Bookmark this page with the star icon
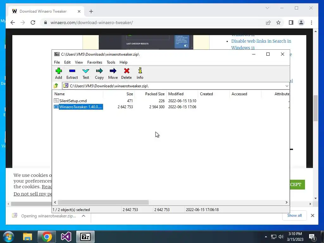Viewport: 324px width, 243px height. tap(278, 22)
